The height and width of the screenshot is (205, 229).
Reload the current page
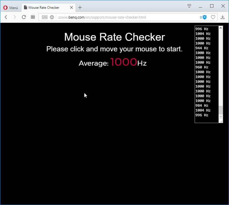click(x=24, y=17)
